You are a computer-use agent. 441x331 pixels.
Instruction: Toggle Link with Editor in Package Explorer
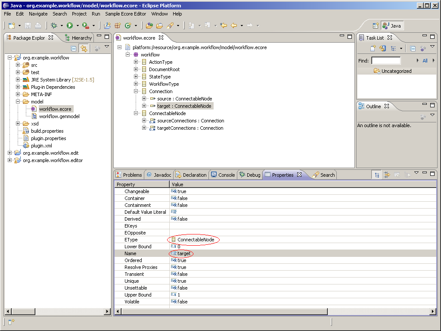(x=84, y=49)
